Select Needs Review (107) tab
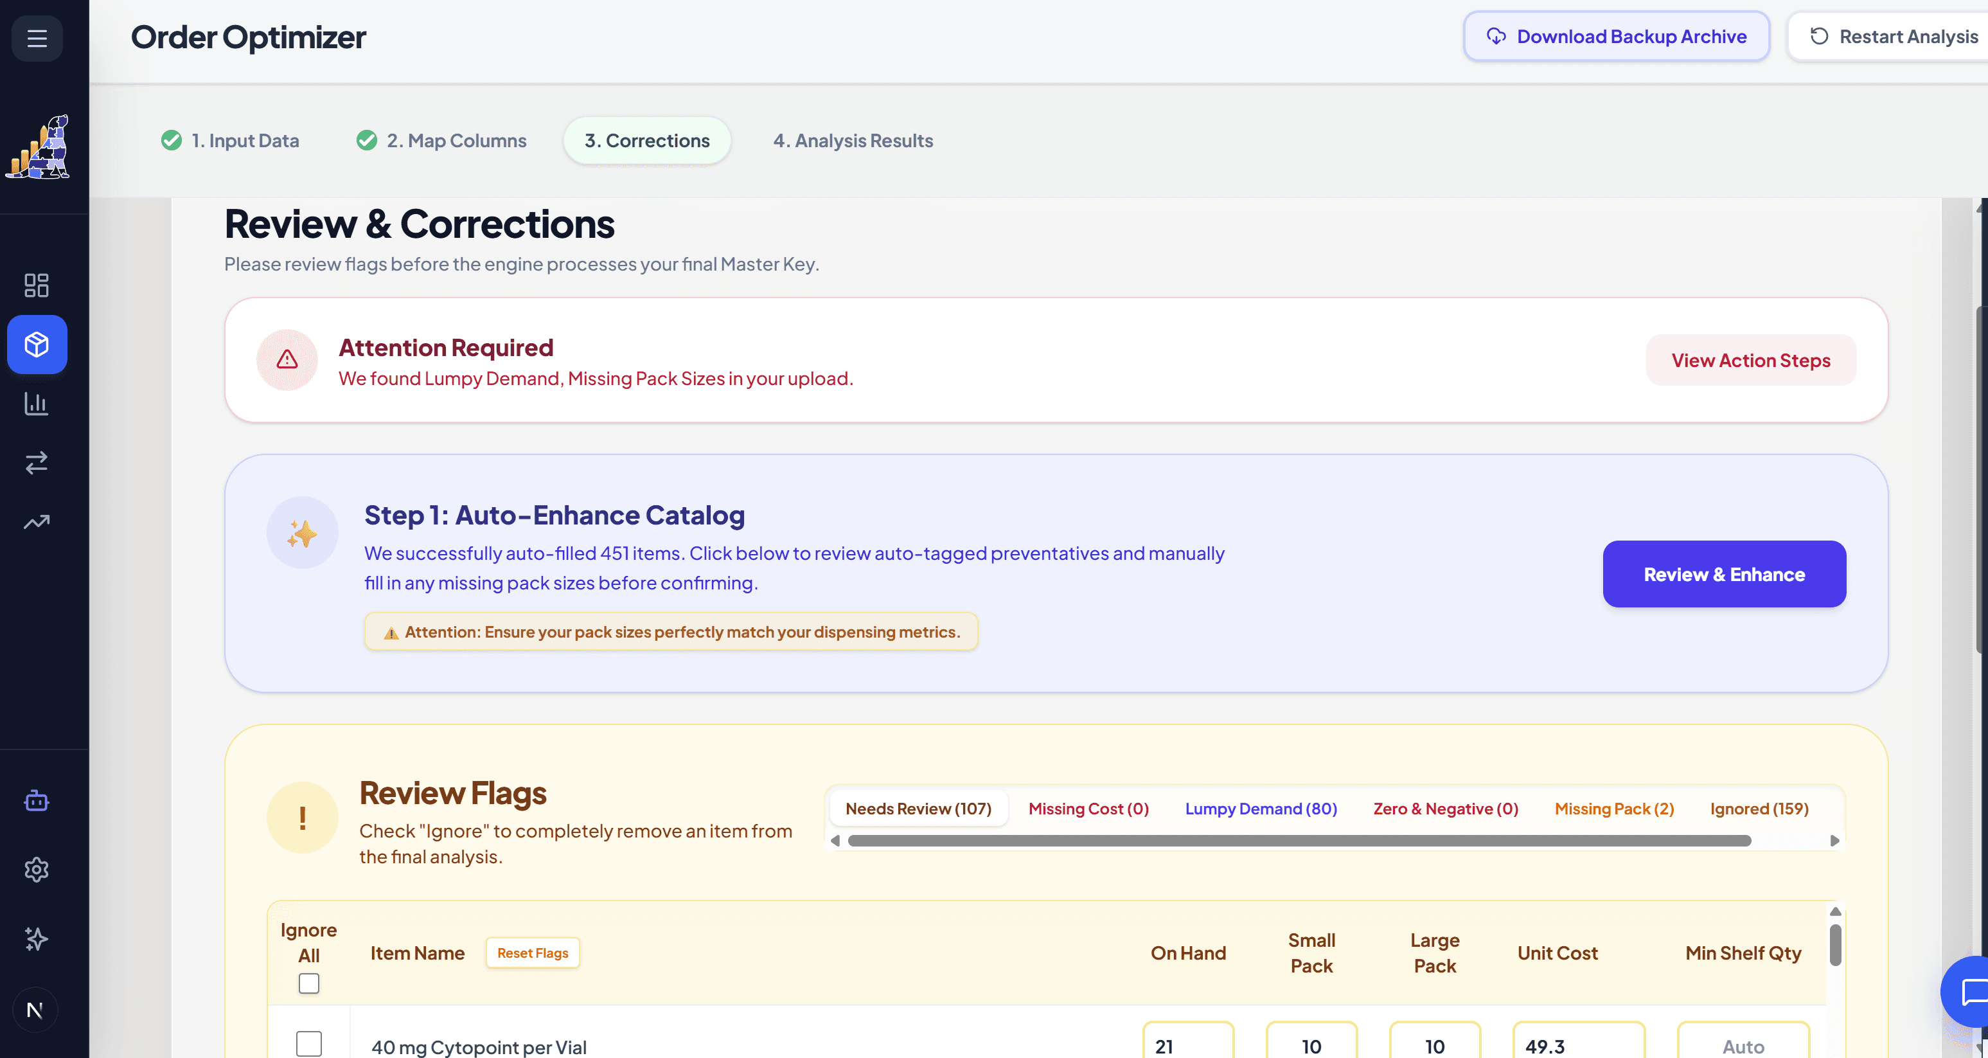The image size is (1988, 1058). 918,809
